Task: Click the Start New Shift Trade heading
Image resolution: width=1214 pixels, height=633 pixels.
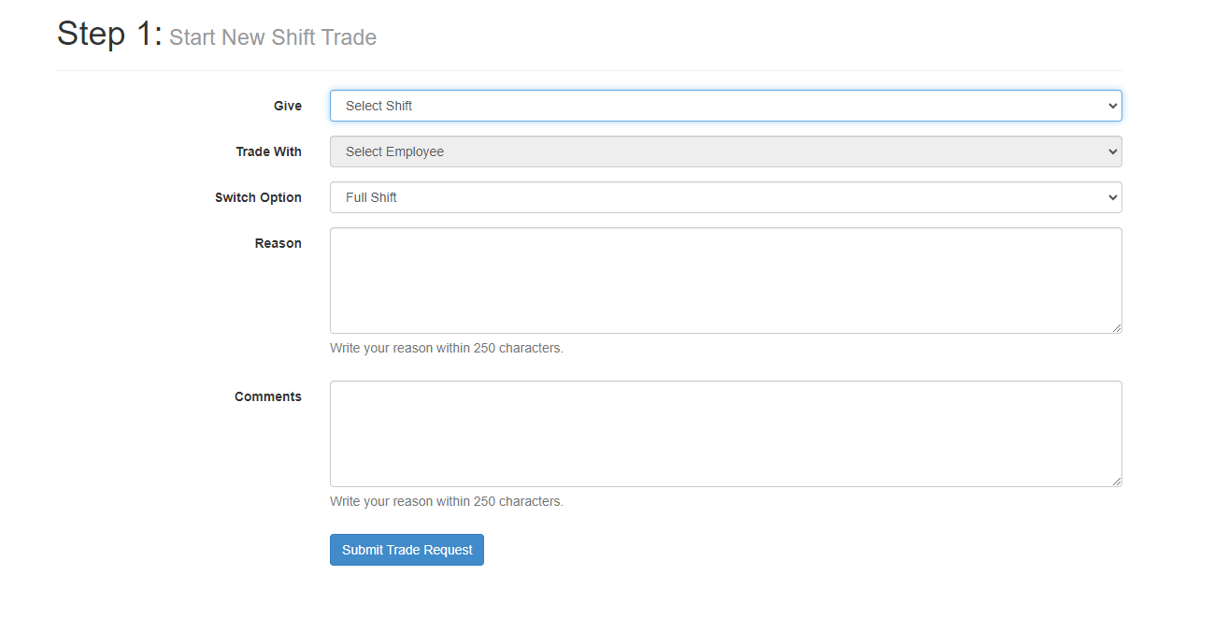Action: coord(273,37)
